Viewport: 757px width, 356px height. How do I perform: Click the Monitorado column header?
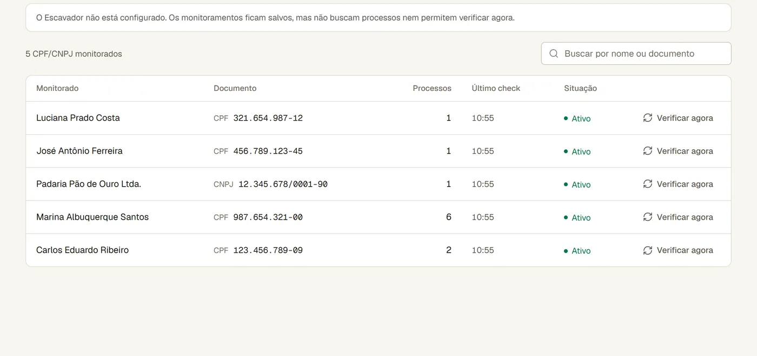57,88
